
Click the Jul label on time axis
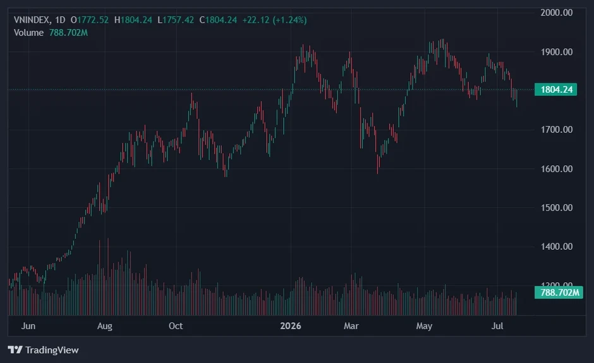[x=497, y=326]
